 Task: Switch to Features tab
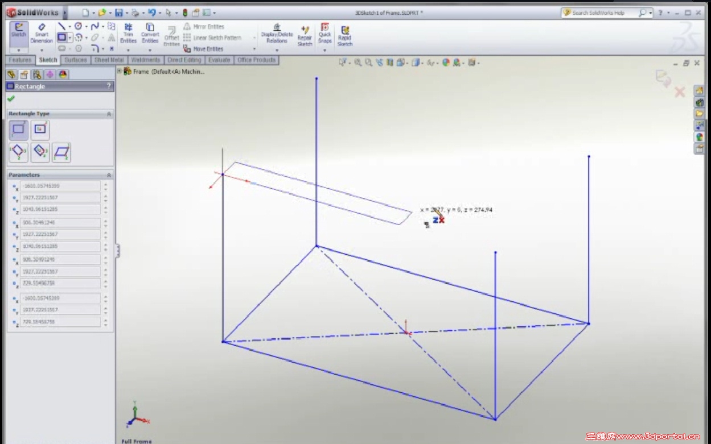coord(20,60)
